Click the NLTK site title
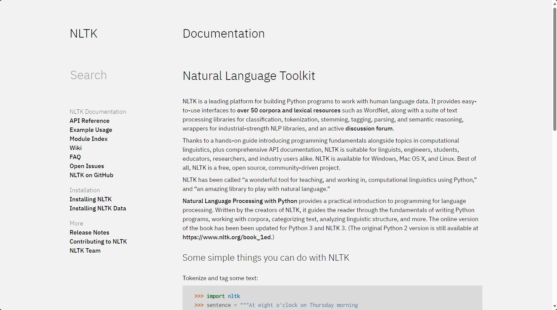Image resolution: width=557 pixels, height=310 pixels. [x=83, y=34]
